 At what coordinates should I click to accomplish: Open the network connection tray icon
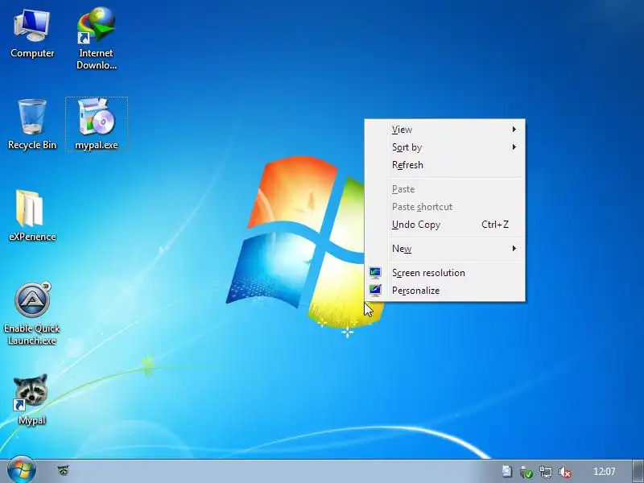546,472
